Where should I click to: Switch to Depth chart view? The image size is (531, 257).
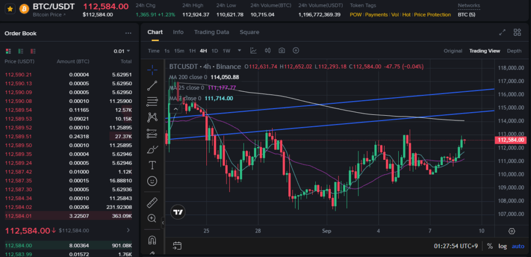[x=514, y=51]
